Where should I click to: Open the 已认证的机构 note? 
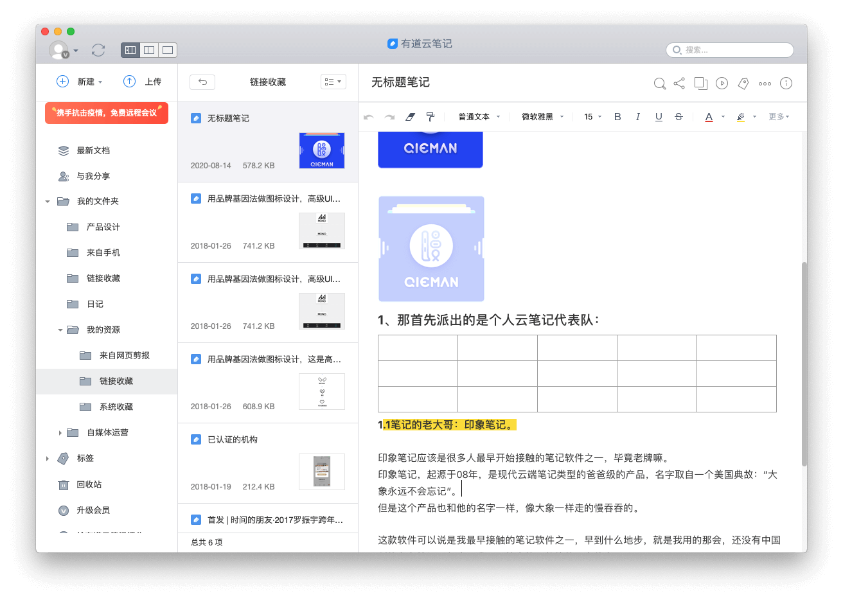pos(268,463)
